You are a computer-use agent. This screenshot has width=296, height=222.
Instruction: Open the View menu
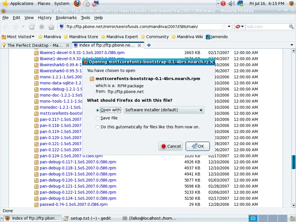[x=29, y=18]
